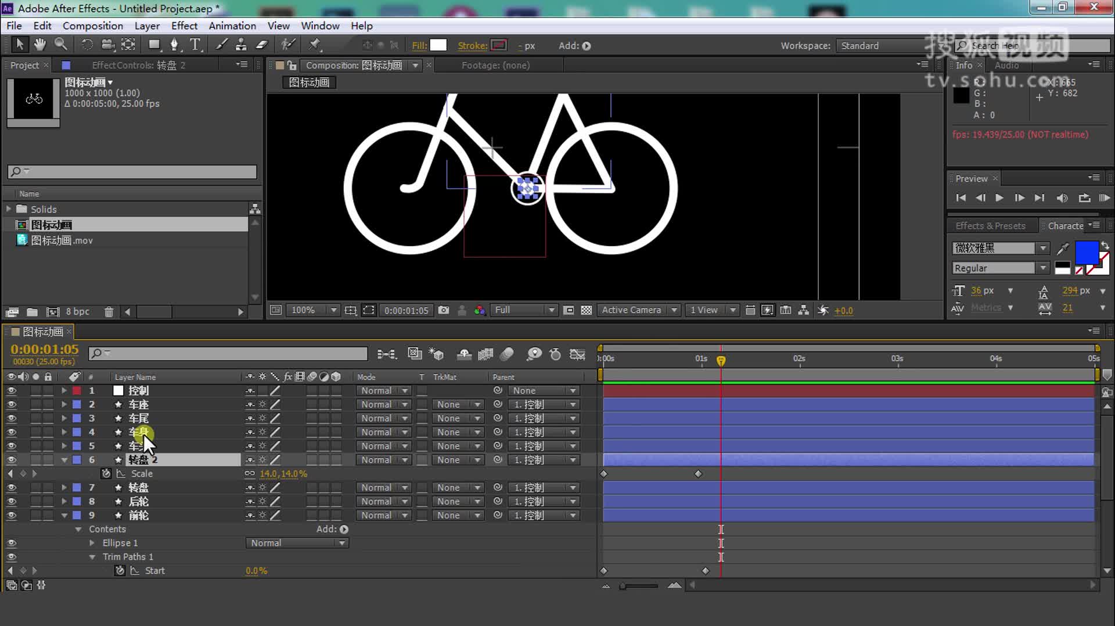This screenshot has width=1115, height=626.
Task: Create a new composition from Project panel
Action: tap(53, 312)
